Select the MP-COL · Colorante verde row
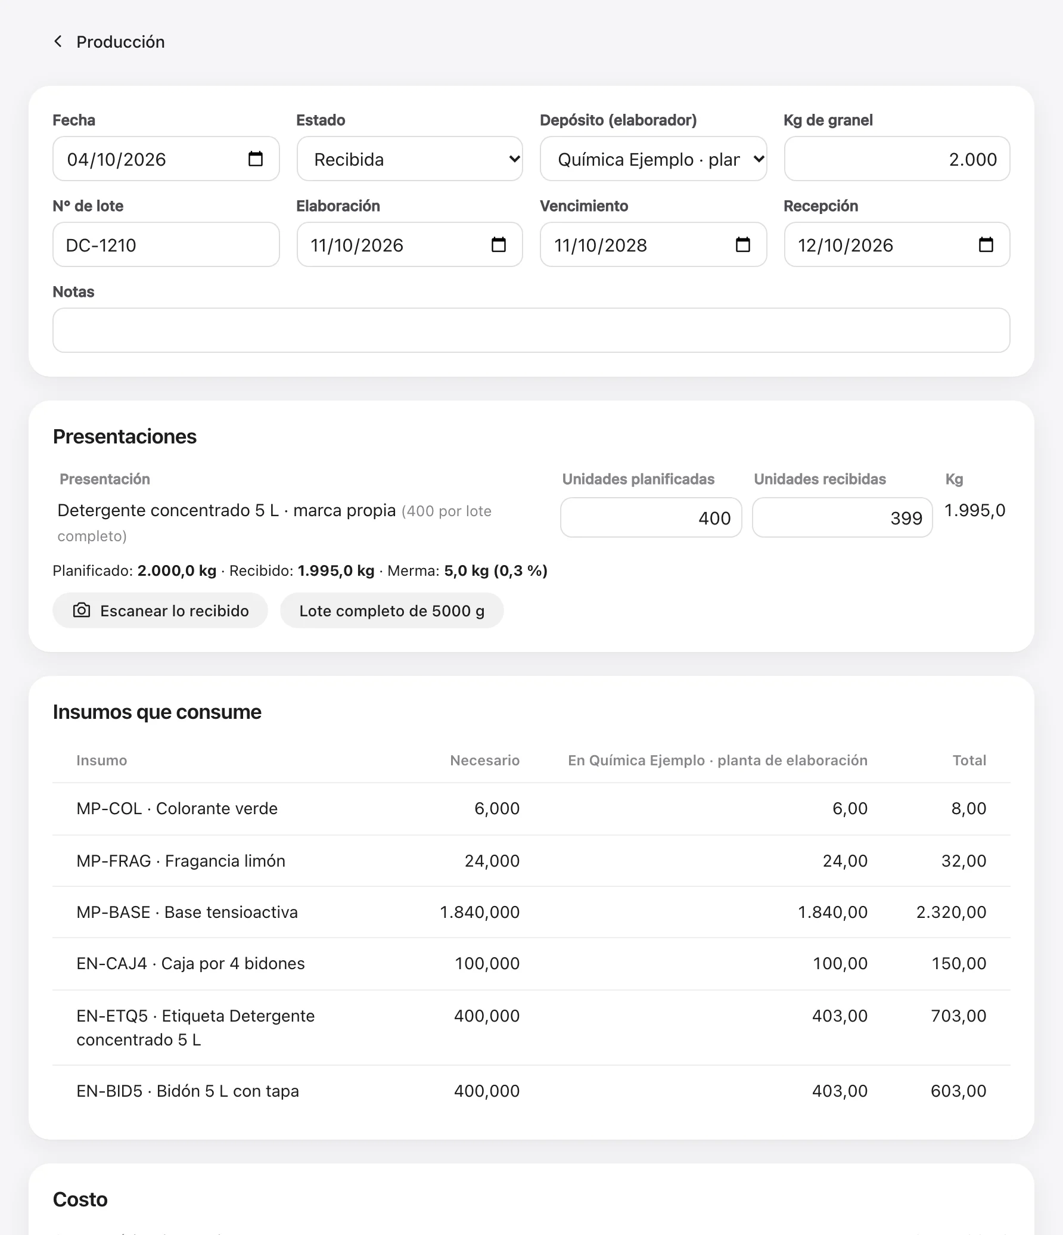The image size is (1063, 1235). (531, 809)
